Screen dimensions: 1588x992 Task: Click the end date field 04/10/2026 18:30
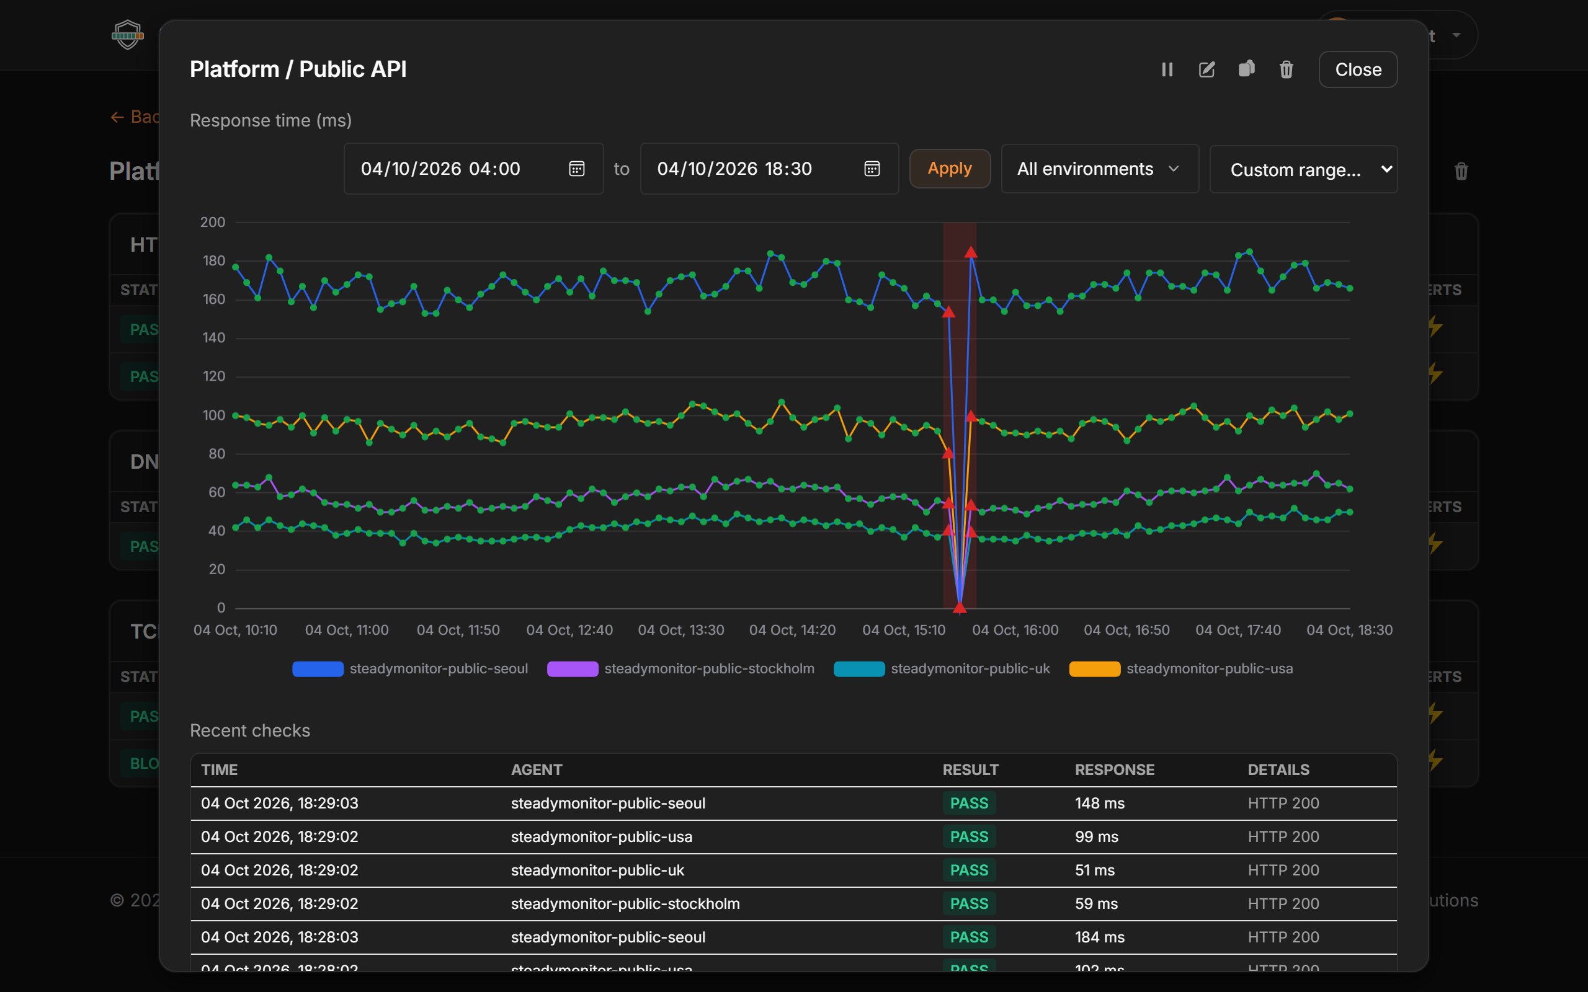(769, 169)
